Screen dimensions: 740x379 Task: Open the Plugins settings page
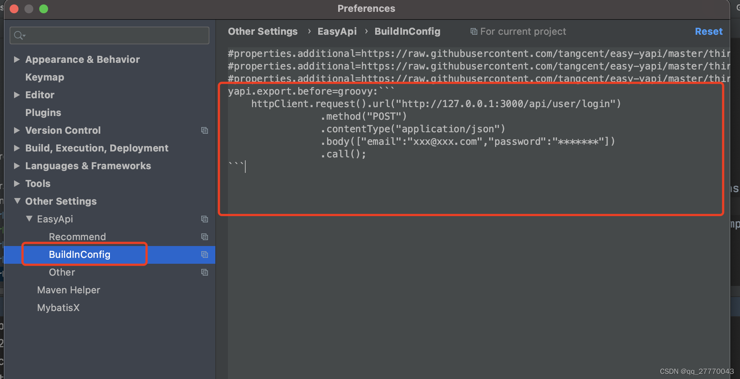coord(43,113)
